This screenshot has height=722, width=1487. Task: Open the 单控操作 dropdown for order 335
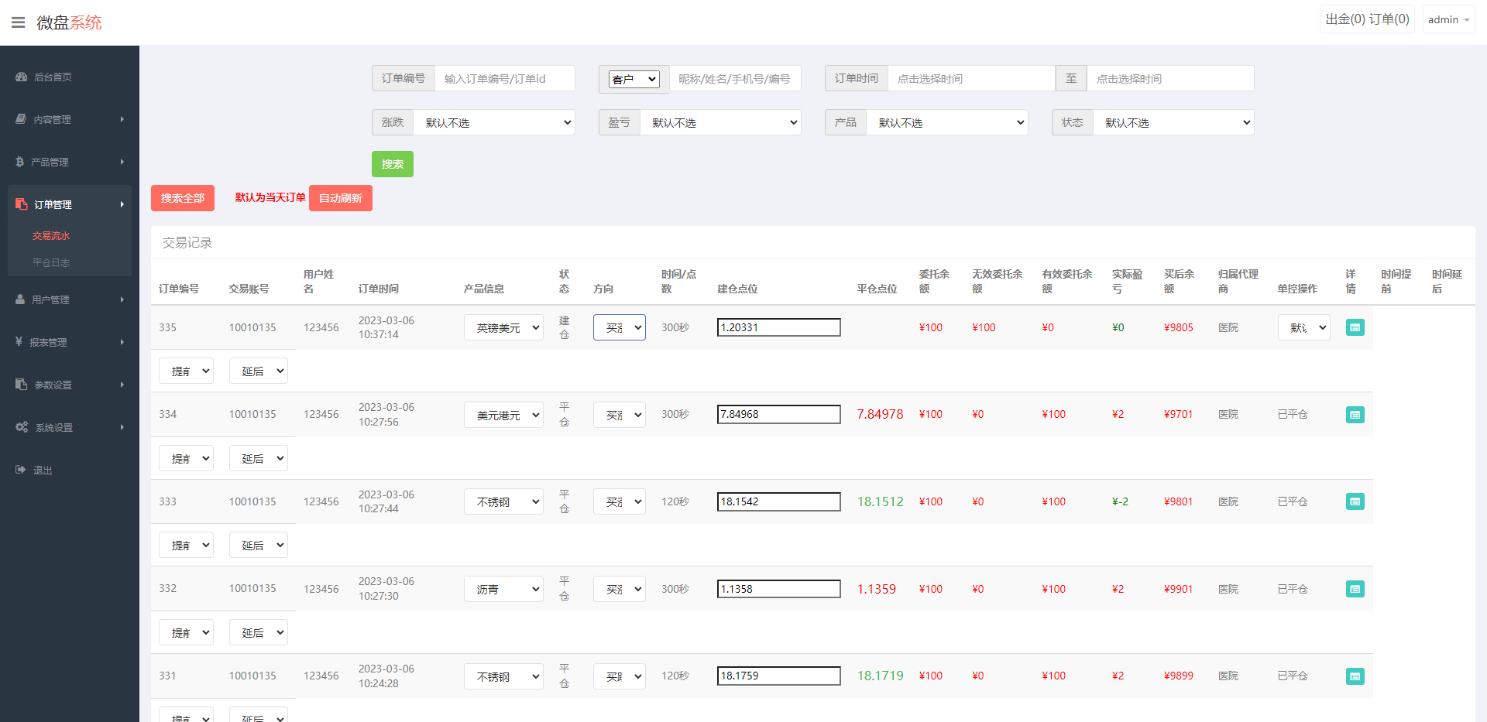1303,327
